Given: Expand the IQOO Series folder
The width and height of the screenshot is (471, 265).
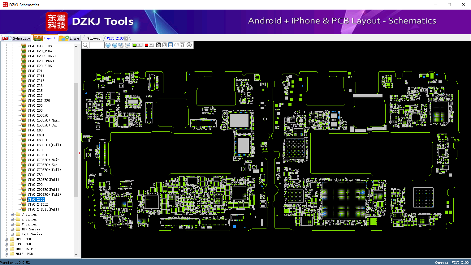Looking at the screenshot, I should 12,234.
